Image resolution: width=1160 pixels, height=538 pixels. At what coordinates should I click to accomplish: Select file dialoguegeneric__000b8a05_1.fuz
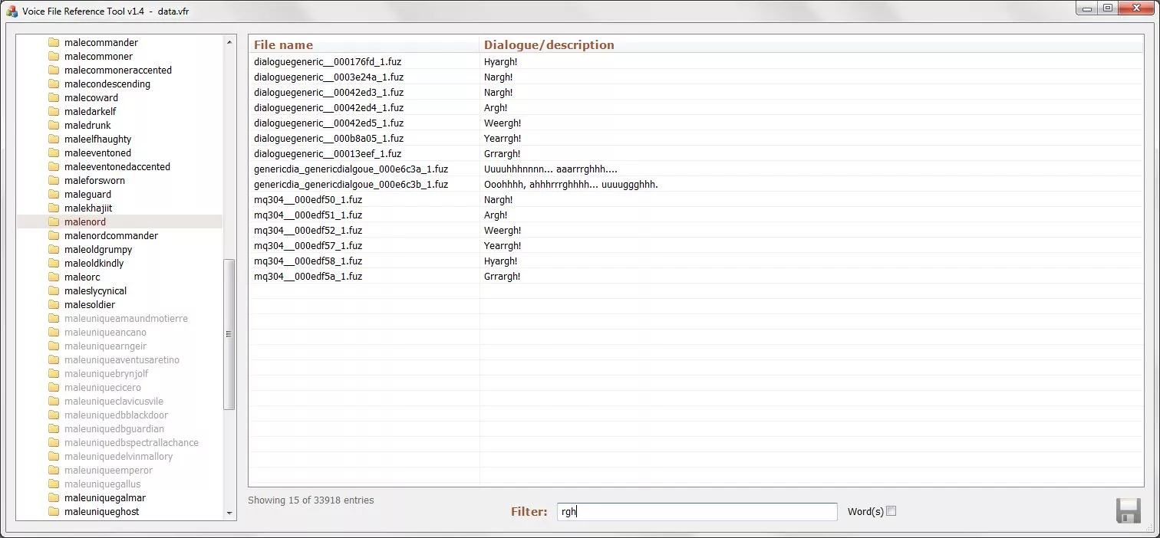pyautogui.click(x=328, y=139)
